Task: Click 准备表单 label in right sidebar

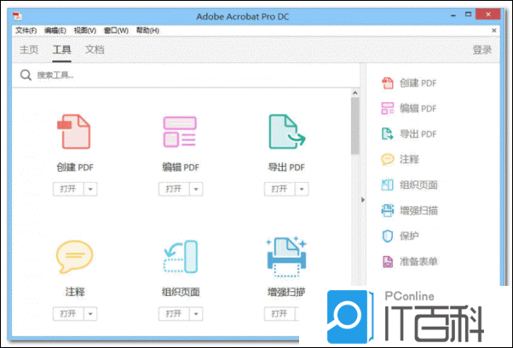Action: click(x=418, y=261)
